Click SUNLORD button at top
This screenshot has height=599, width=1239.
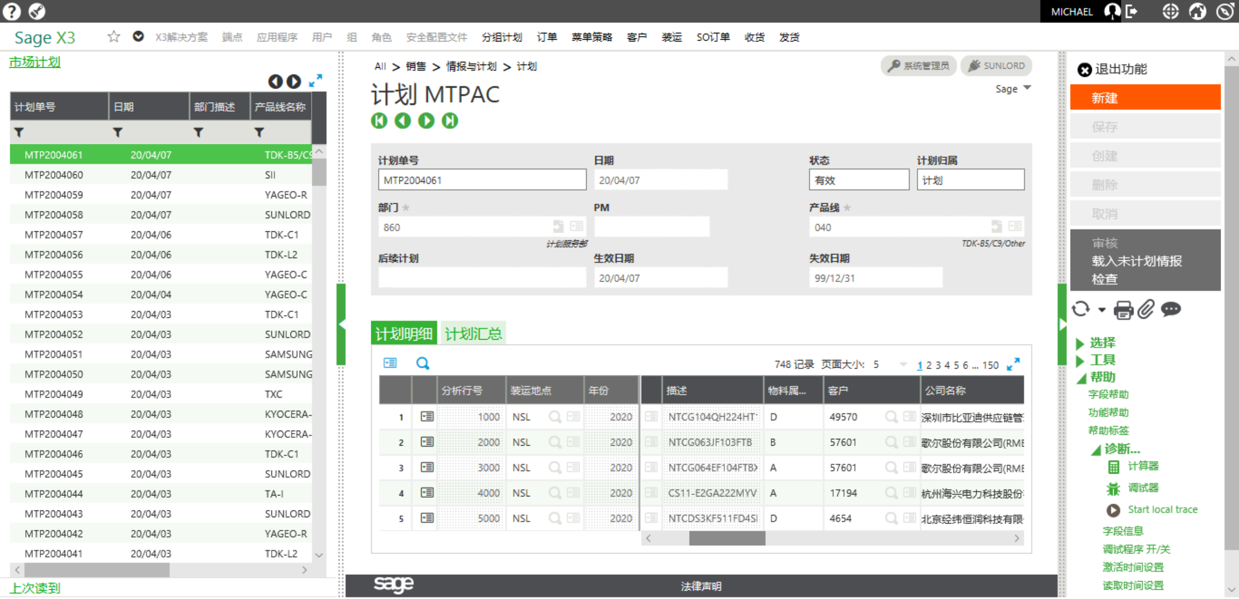point(996,65)
